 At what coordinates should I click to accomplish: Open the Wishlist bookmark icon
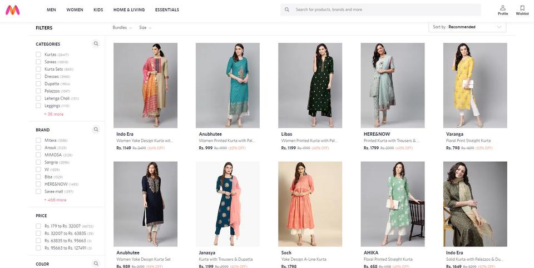pyautogui.click(x=522, y=8)
